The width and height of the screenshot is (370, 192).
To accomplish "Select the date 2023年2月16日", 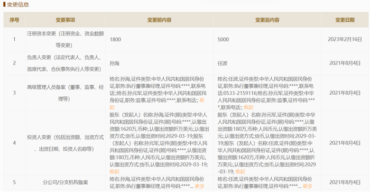I will [345, 40].
